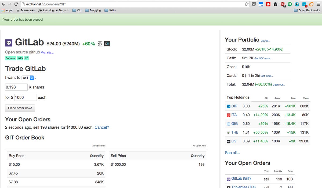Click the GIG holding logo icon

pyautogui.click(x=229, y=124)
